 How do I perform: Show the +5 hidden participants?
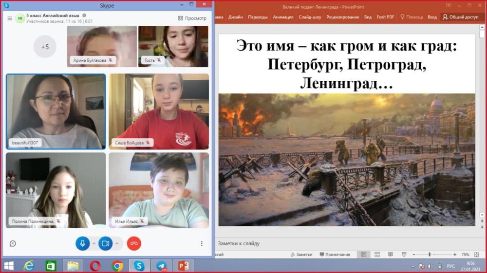click(45, 47)
